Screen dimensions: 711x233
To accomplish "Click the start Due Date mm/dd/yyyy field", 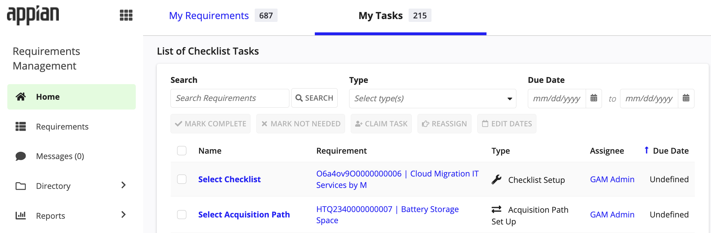I will coord(557,98).
